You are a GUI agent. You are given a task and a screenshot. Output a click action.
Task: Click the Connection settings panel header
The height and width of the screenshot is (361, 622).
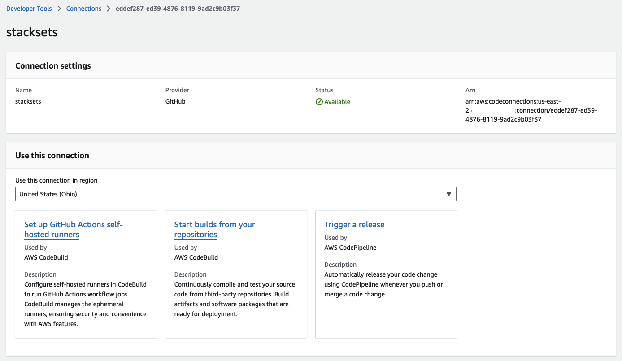click(x=53, y=66)
